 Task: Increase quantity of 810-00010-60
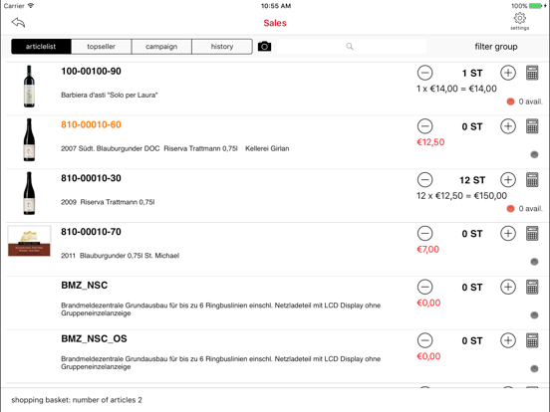[x=508, y=126]
